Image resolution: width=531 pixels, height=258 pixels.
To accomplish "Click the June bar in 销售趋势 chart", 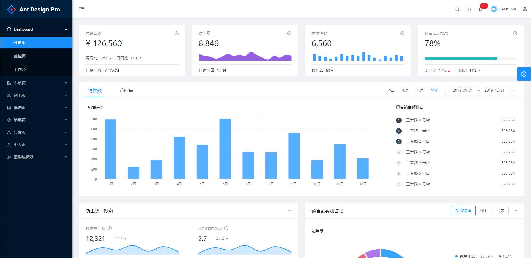I will click(225, 149).
